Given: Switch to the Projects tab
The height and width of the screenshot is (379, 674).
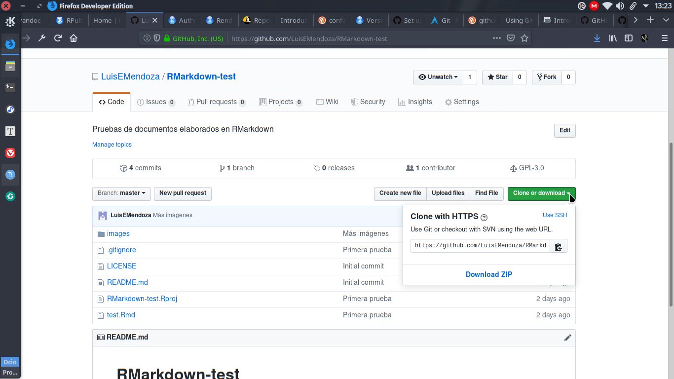Looking at the screenshot, I should (x=281, y=102).
